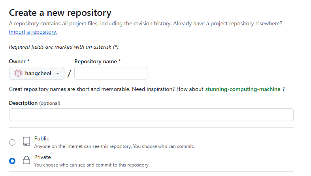Screen dimensions: 311x176
Task: Click the Repository name field label
Action: pos(98,62)
